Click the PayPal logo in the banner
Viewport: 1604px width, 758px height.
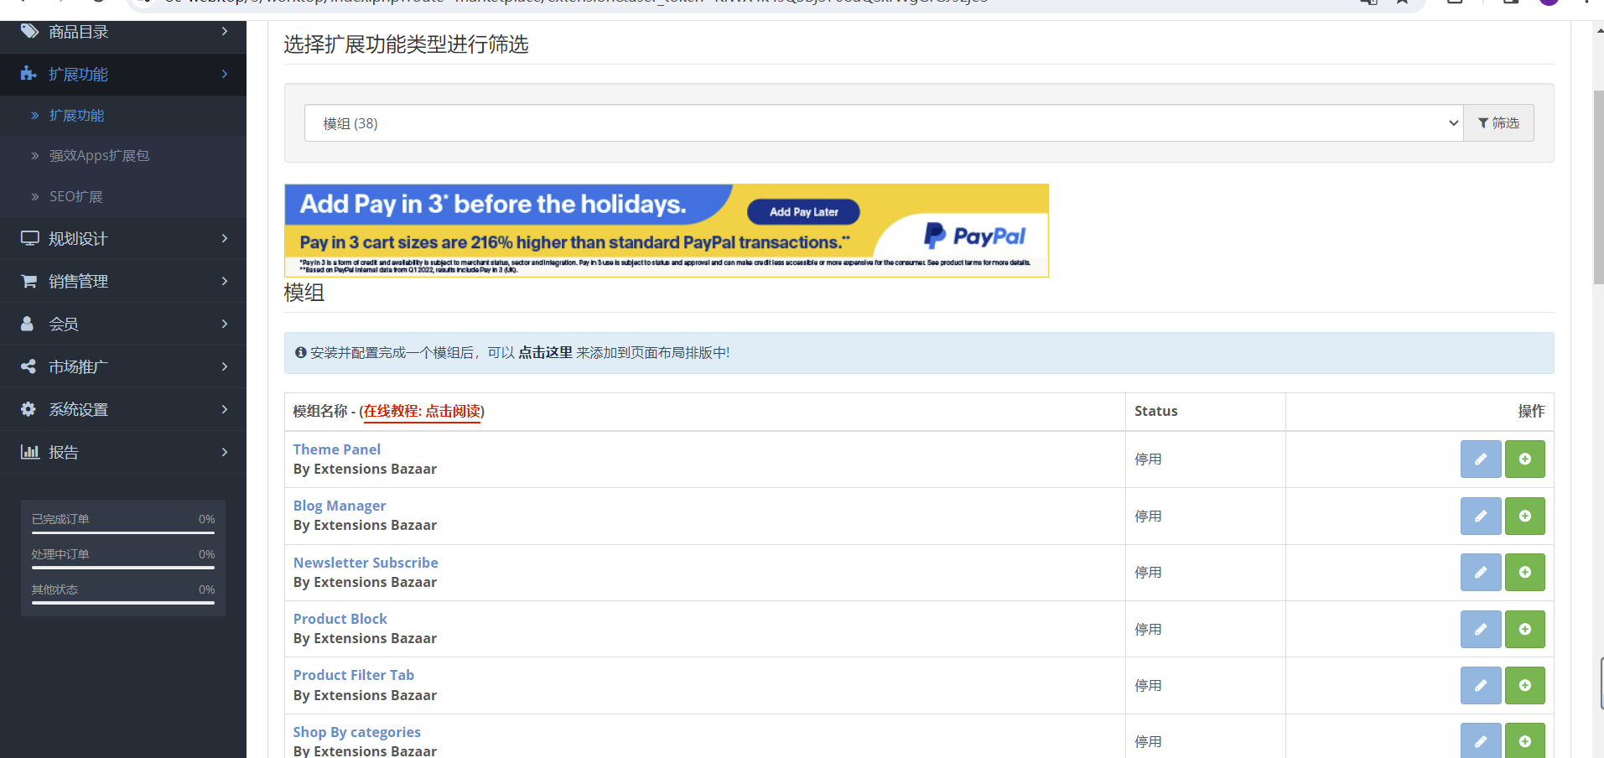[x=974, y=236]
